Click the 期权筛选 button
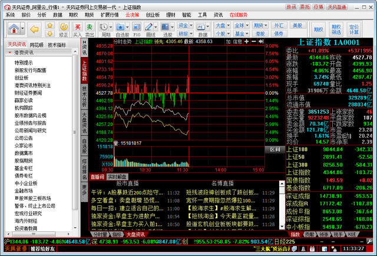This screenshot has height=256, width=377. (x=336, y=29)
